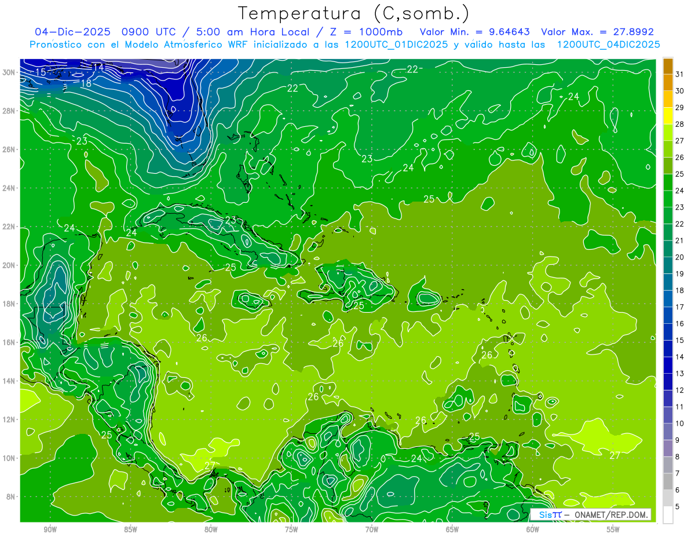This screenshot has width=695, height=537.
Task: Click the 16 value on the color scale
Action: pos(680,324)
